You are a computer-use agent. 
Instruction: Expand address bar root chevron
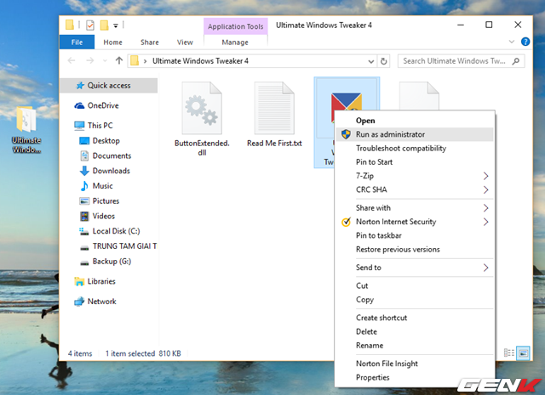pos(145,61)
